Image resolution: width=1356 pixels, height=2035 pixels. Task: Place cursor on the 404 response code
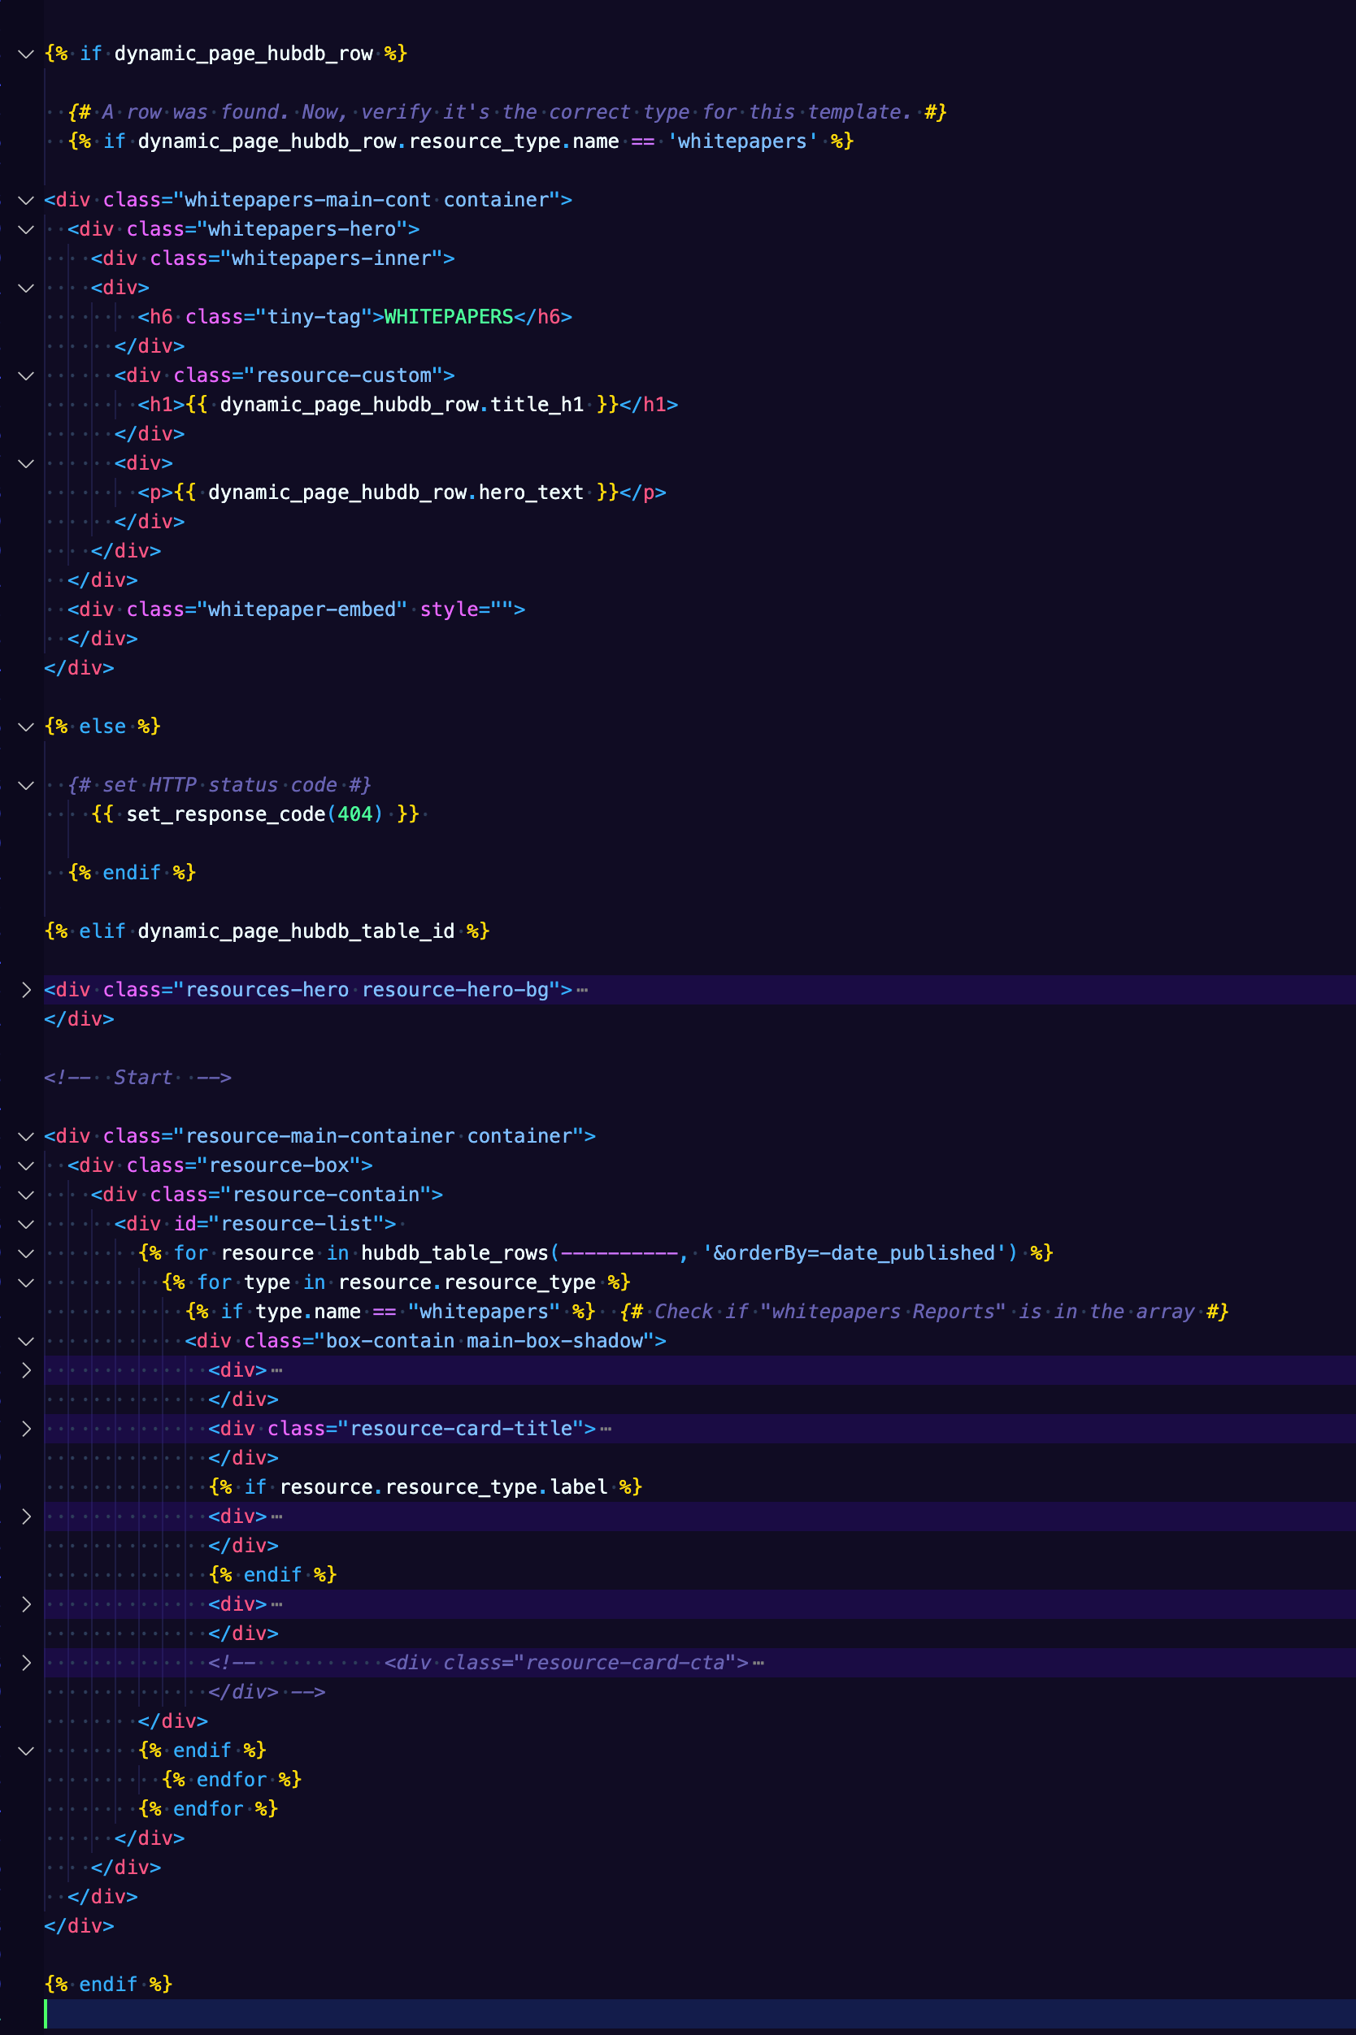354,814
